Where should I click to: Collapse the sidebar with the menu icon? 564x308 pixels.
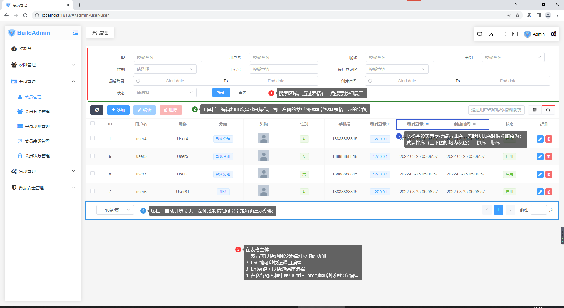click(75, 33)
